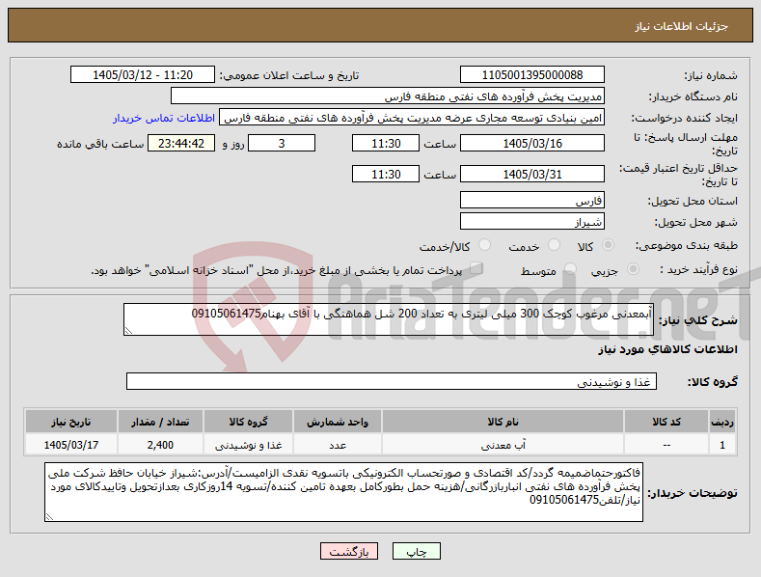This screenshot has height=577, width=761.
Task: Click the ردیف column header
Action: [722, 422]
